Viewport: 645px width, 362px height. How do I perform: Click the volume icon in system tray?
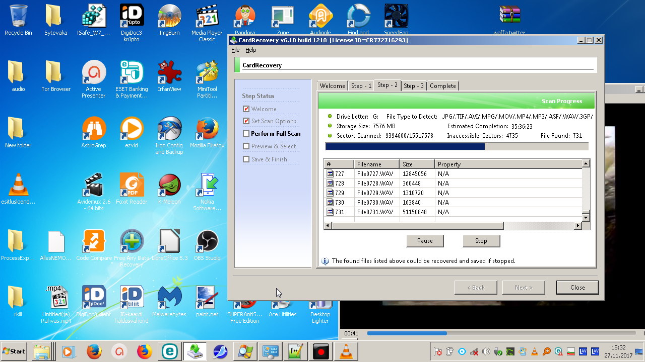pyautogui.click(x=486, y=351)
